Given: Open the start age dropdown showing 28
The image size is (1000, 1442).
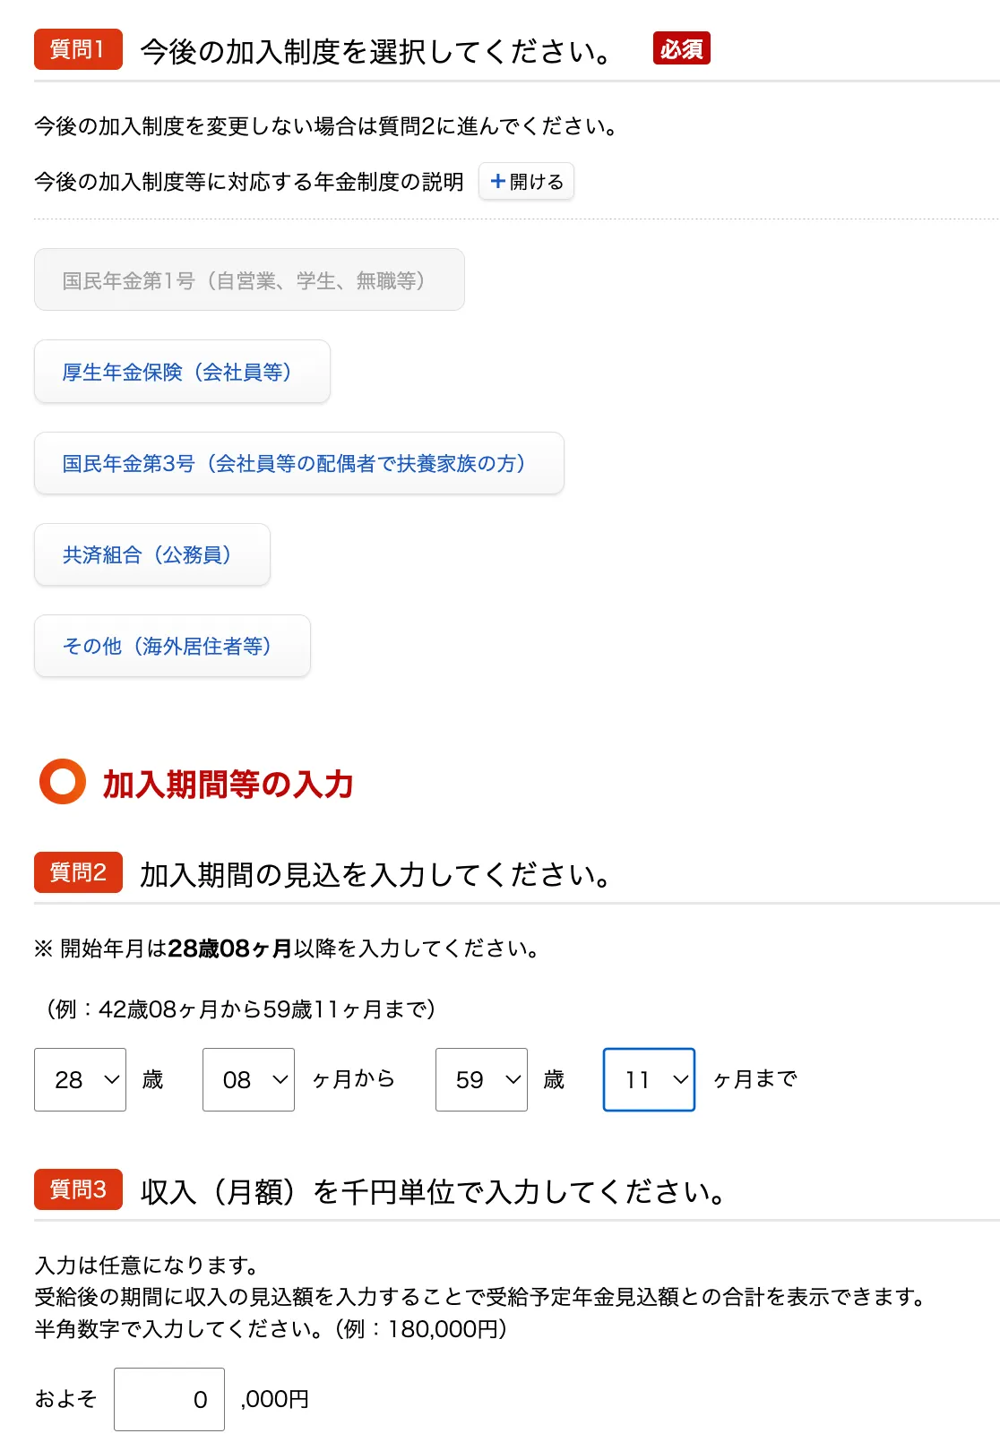Looking at the screenshot, I should coord(80,1079).
